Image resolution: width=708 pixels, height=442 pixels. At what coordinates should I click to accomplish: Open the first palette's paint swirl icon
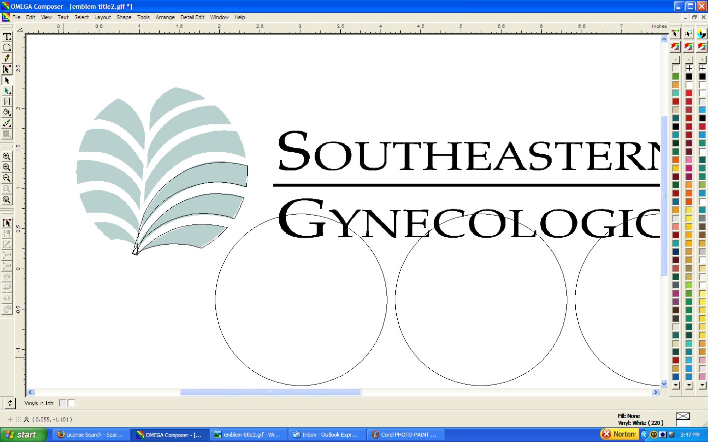point(676,47)
